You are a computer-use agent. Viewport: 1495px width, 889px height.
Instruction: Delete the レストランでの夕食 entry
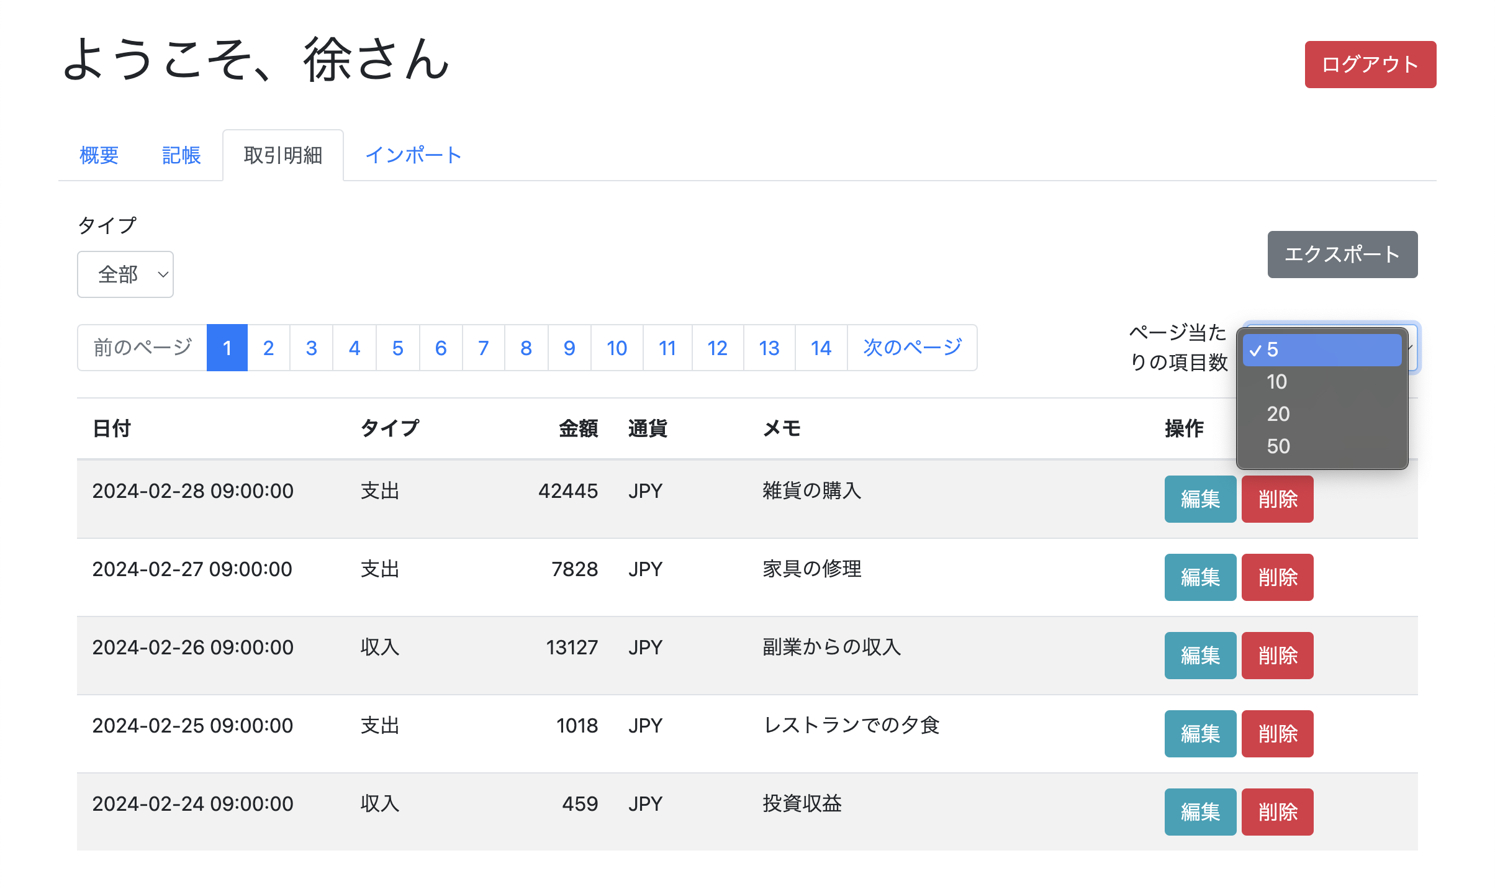coord(1277,734)
